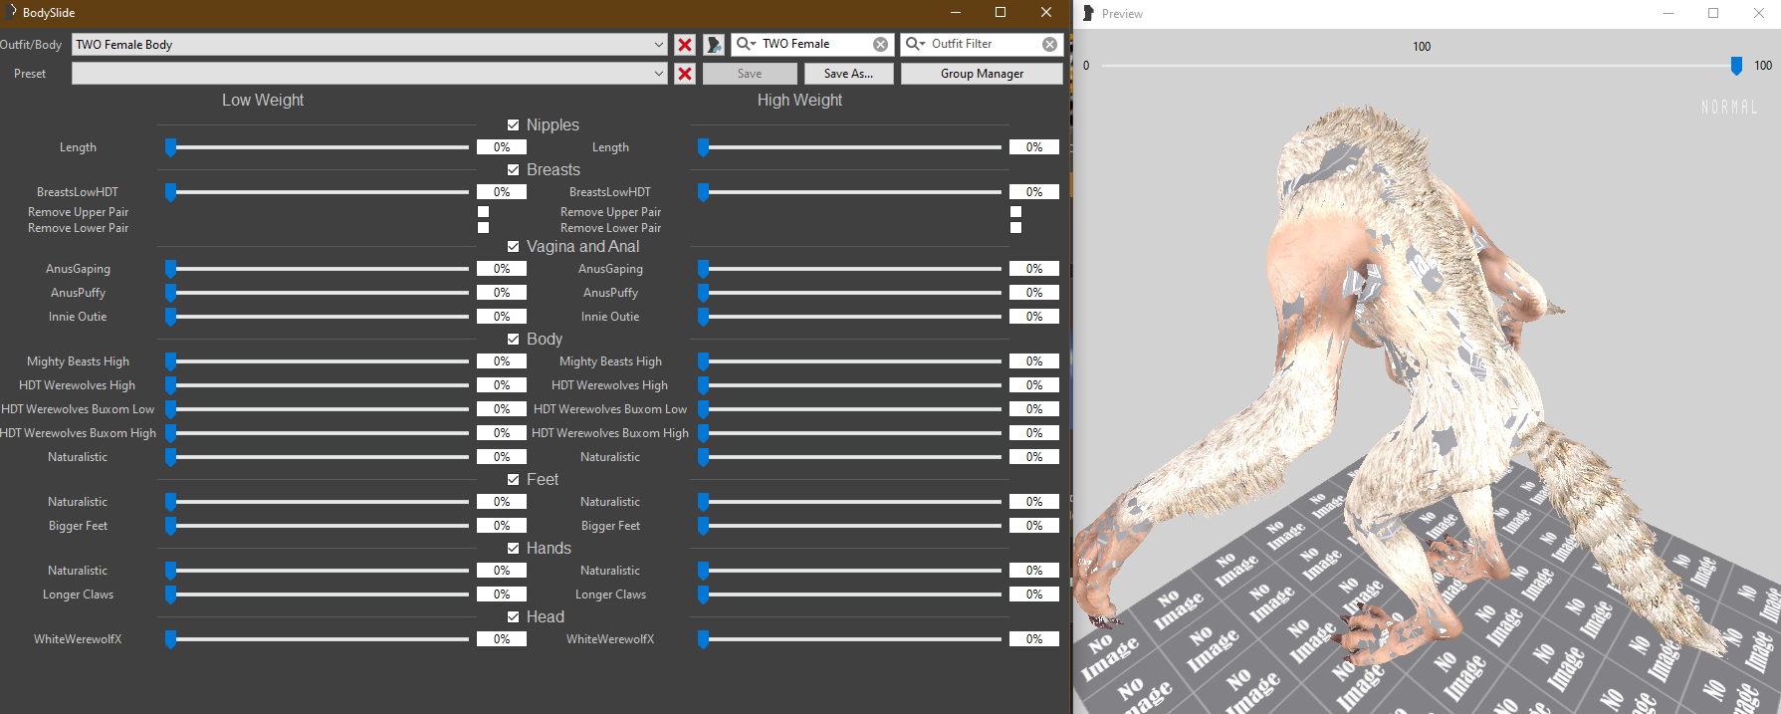This screenshot has width=1781, height=714.
Task: Uncheck the Nipples category checkbox
Action: (x=514, y=124)
